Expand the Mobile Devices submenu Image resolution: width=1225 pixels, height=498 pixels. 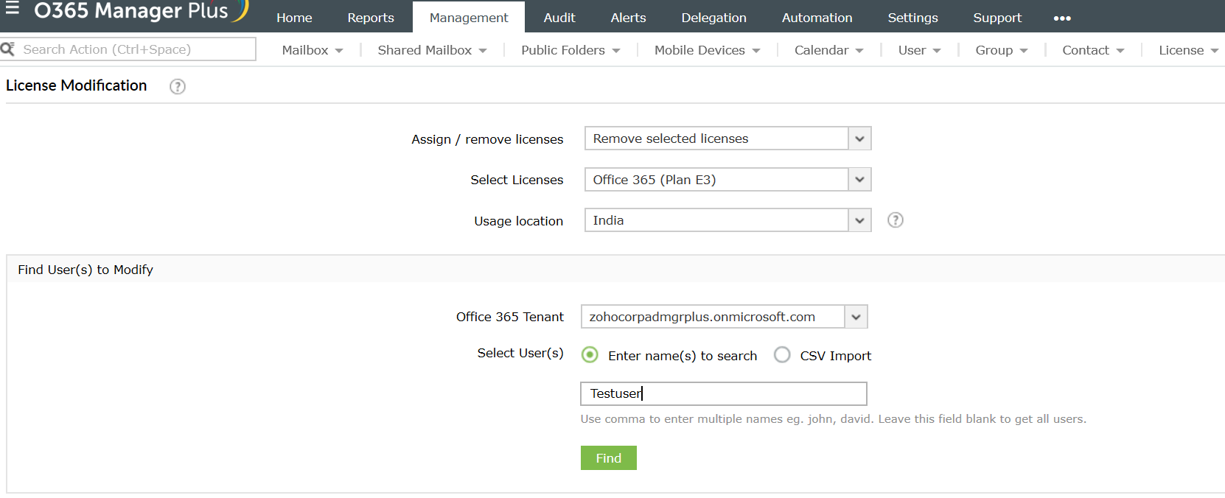[707, 50]
